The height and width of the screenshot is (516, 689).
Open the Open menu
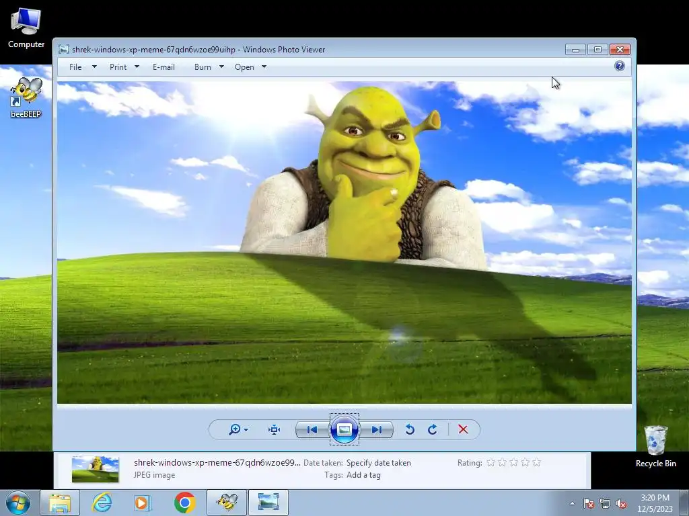244,67
